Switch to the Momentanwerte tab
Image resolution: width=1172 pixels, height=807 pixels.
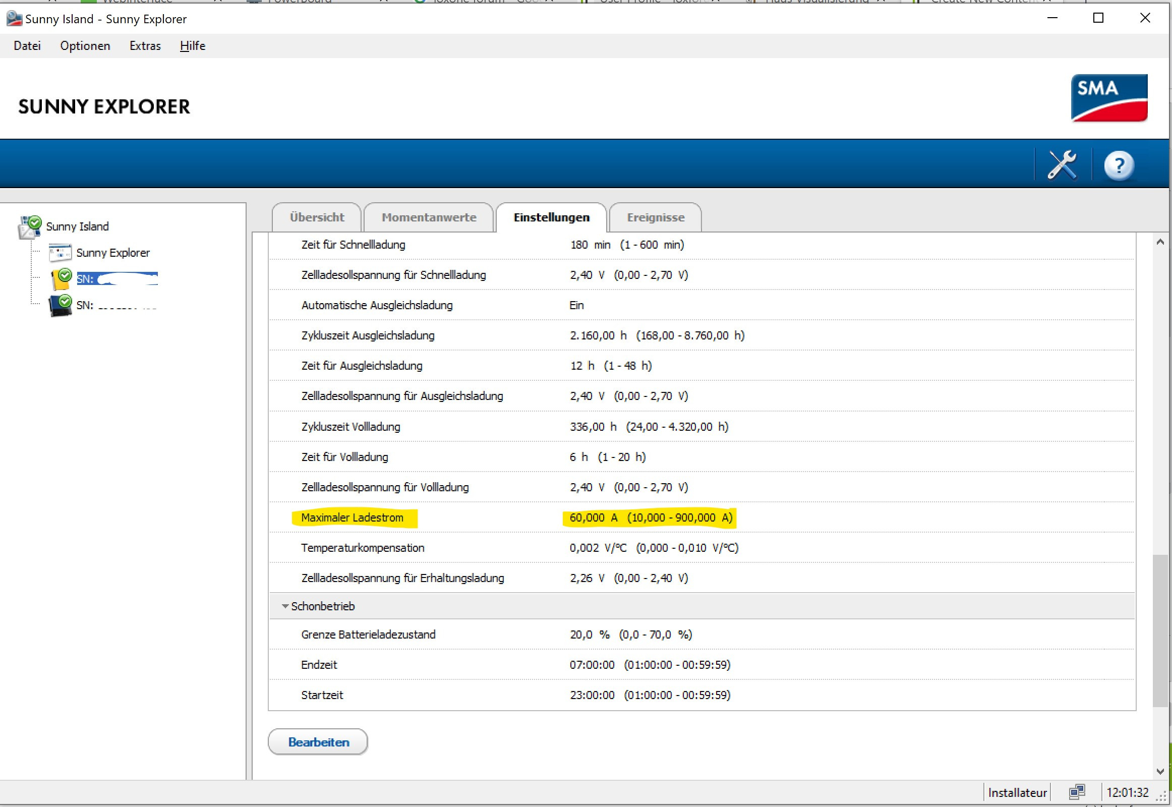click(429, 217)
